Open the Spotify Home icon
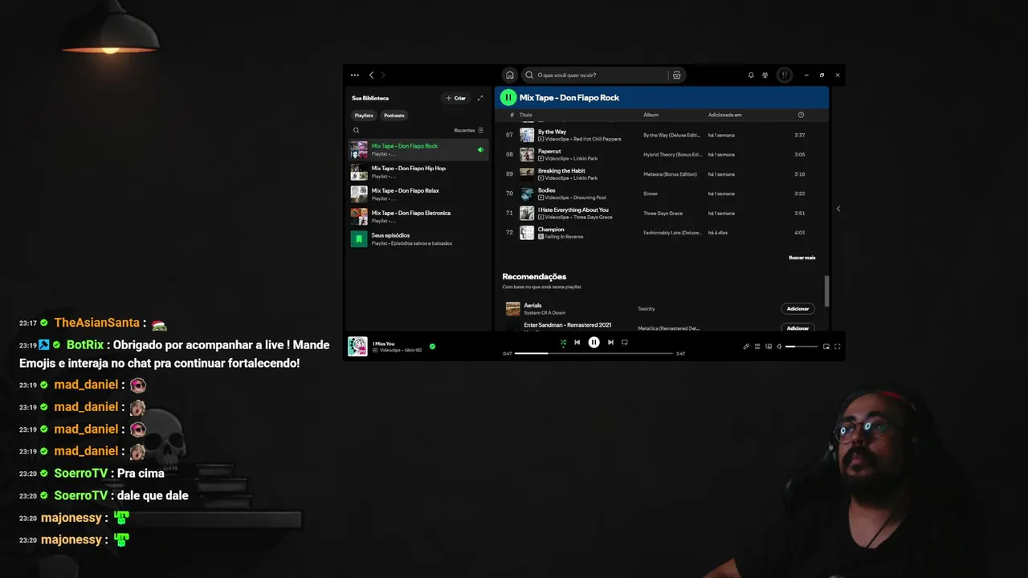Image resolution: width=1028 pixels, height=578 pixels. coord(509,75)
